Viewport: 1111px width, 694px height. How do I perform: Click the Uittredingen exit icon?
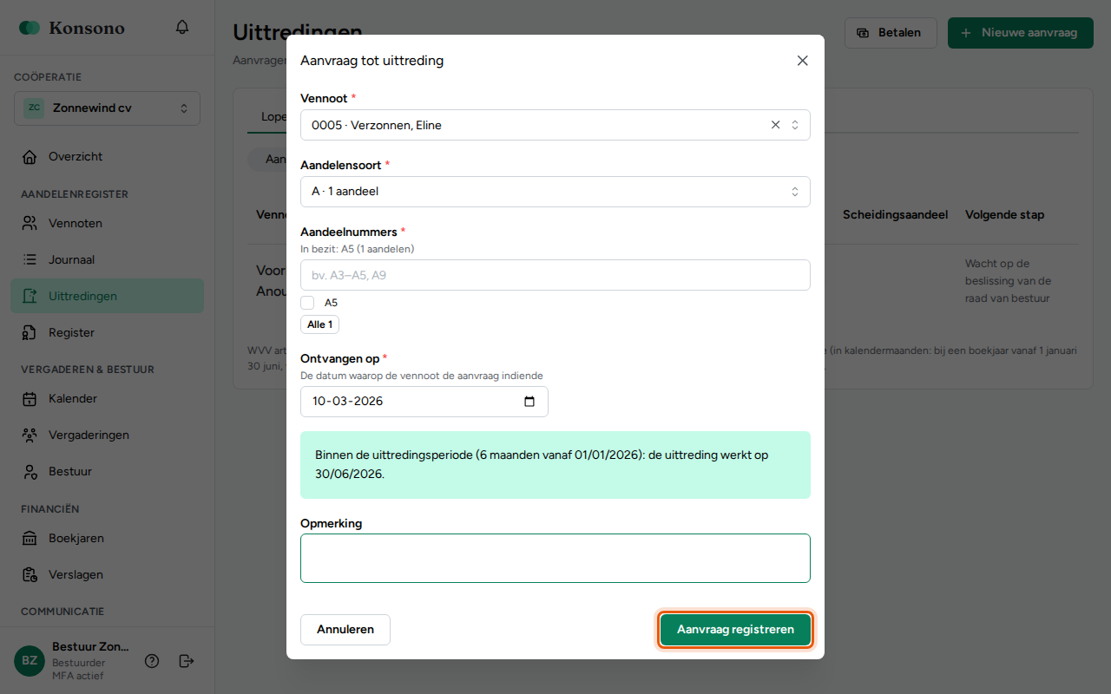[x=30, y=296]
